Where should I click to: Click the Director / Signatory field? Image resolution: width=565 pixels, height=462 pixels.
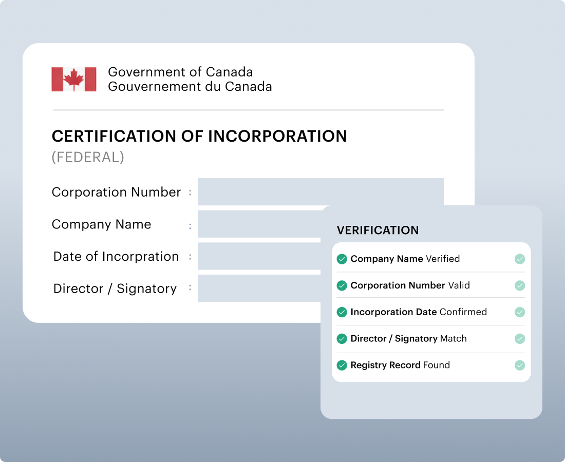click(259, 288)
